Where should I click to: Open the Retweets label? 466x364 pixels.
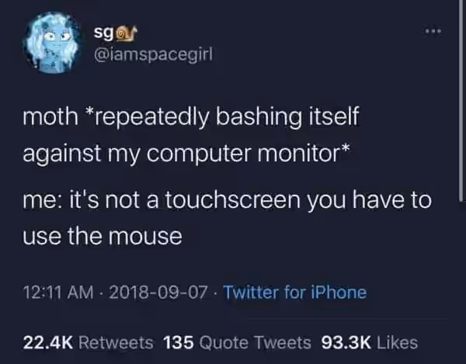point(116,342)
